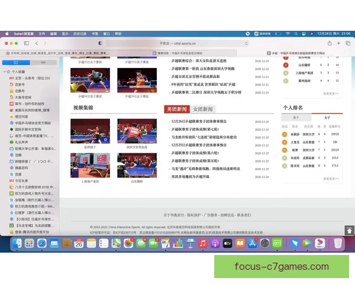Screen dimensions: 355x284
Task: Open 维基百科 bookmark in sidebar
Action: pos(21,168)
